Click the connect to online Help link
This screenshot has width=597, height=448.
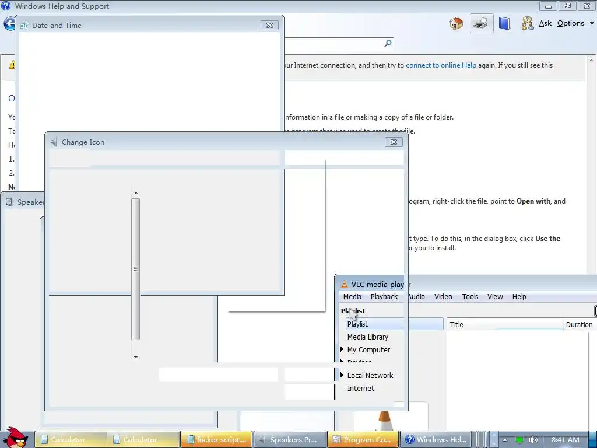tap(441, 65)
